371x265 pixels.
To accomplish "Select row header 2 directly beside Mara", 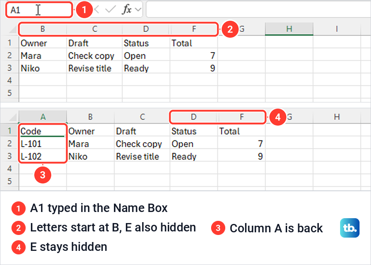I will tap(9, 55).
